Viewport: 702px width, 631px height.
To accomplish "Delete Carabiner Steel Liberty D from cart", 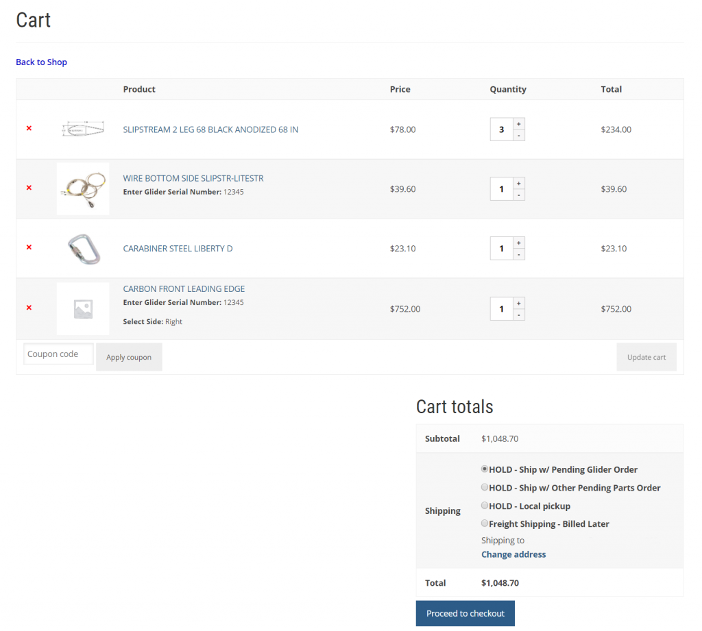I will (x=29, y=247).
